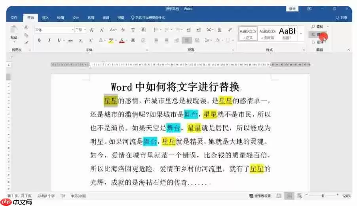Image resolution: width=357 pixels, height=206 pixels.
Task: Click the Cut scissors icon
Action: coord(26,27)
